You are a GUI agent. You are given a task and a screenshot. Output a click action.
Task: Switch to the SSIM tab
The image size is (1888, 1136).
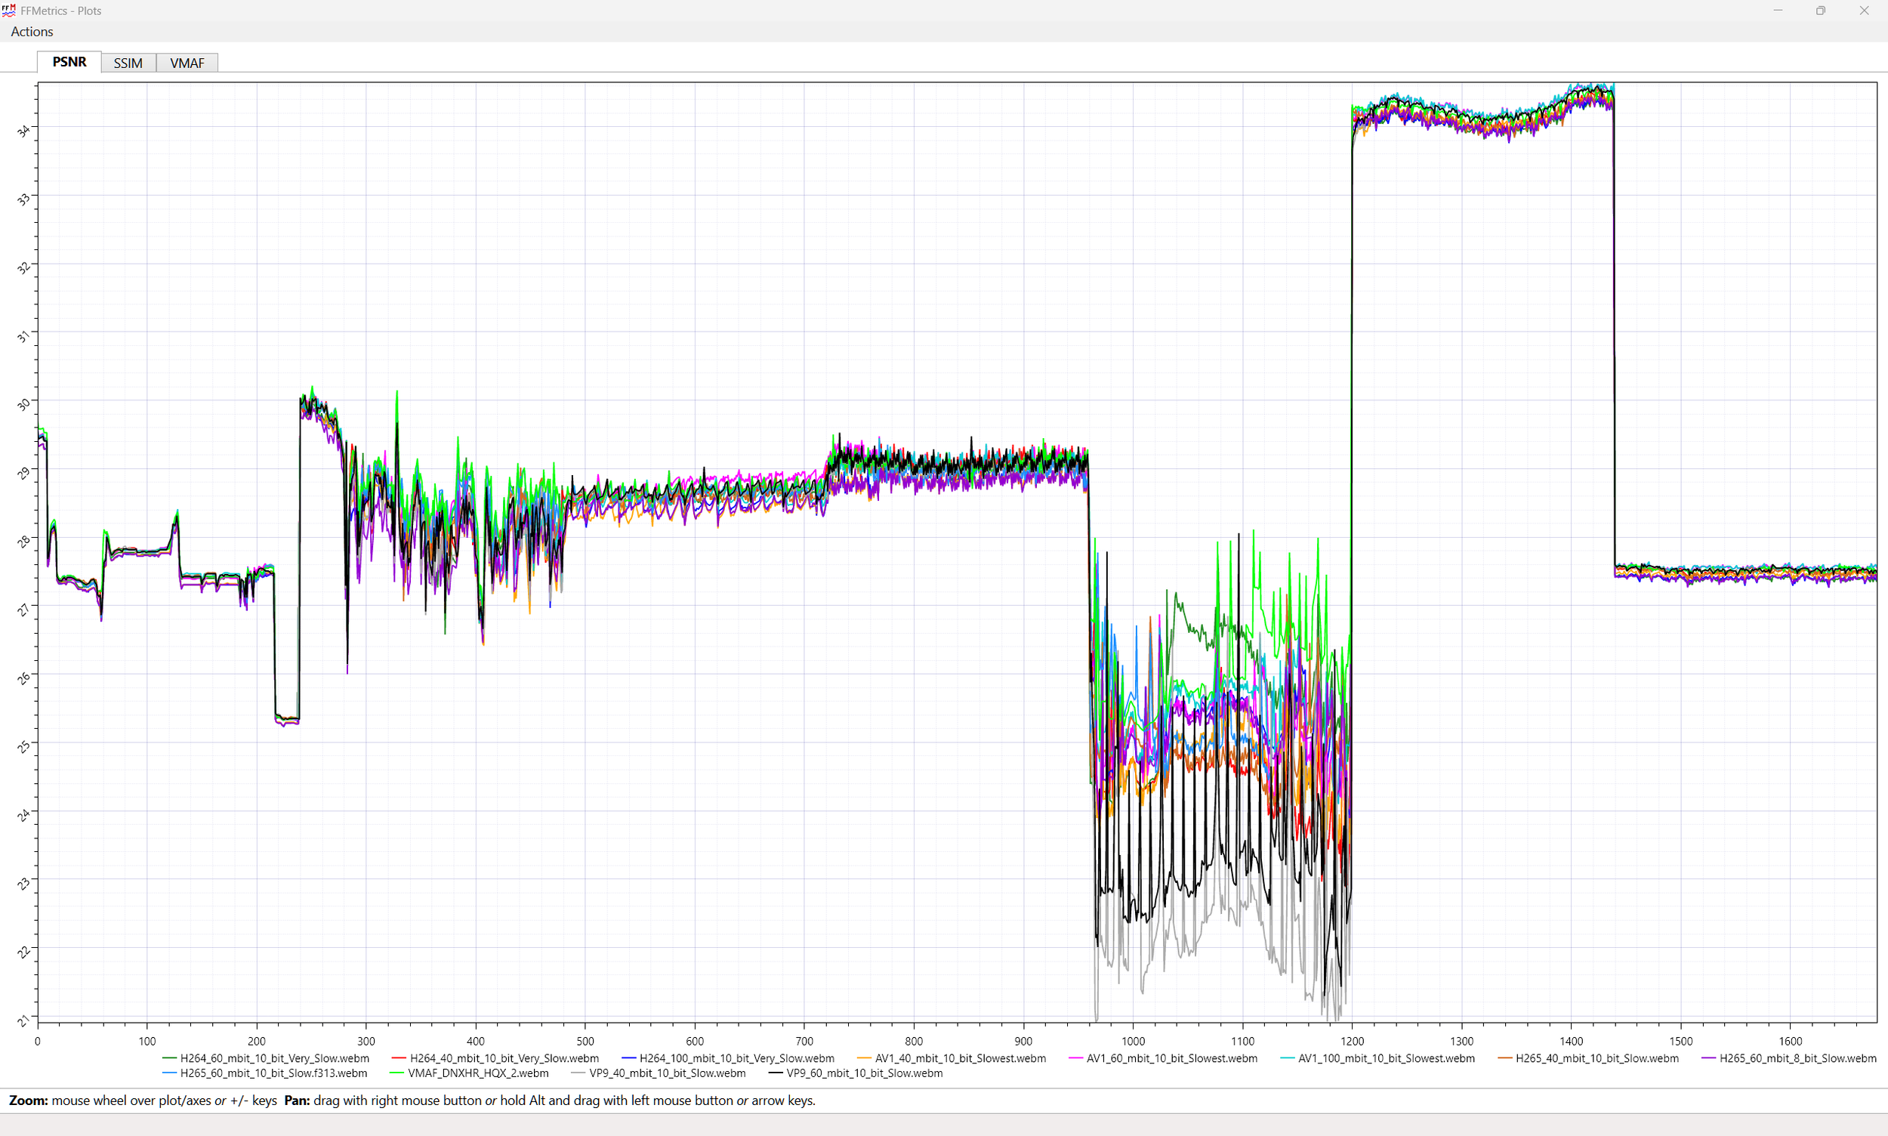tap(128, 63)
